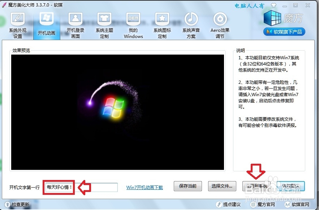This screenshot has width=319, height=210.
Task: Open the 我的Windows OEM section
Action: [x=133, y=25]
